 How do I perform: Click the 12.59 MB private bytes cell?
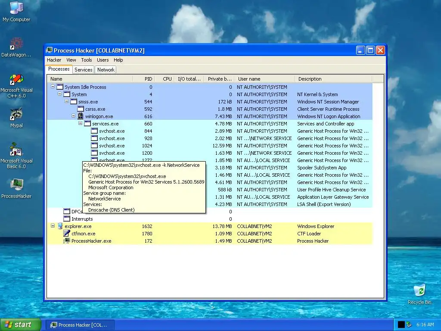coord(222,146)
